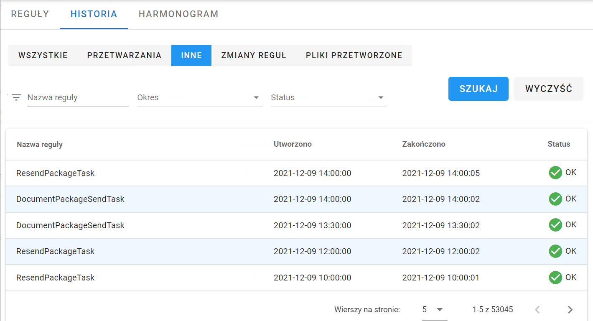Click the Nazwa reguły column header
This screenshot has height=321, width=593.
coord(40,145)
